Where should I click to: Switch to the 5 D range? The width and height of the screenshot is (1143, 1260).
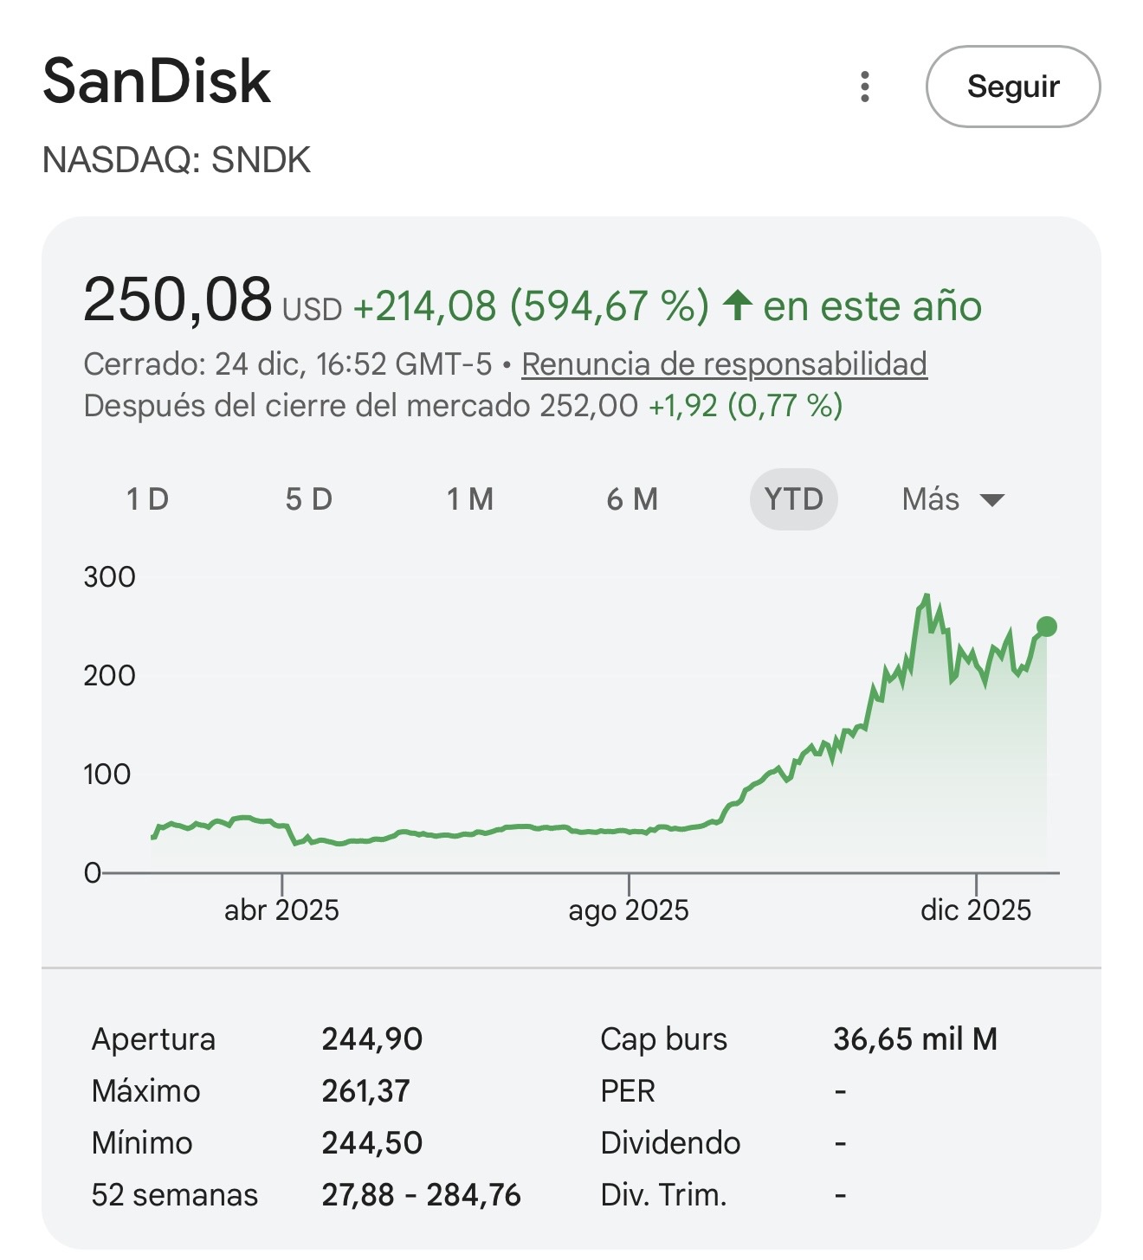(309, 499)
